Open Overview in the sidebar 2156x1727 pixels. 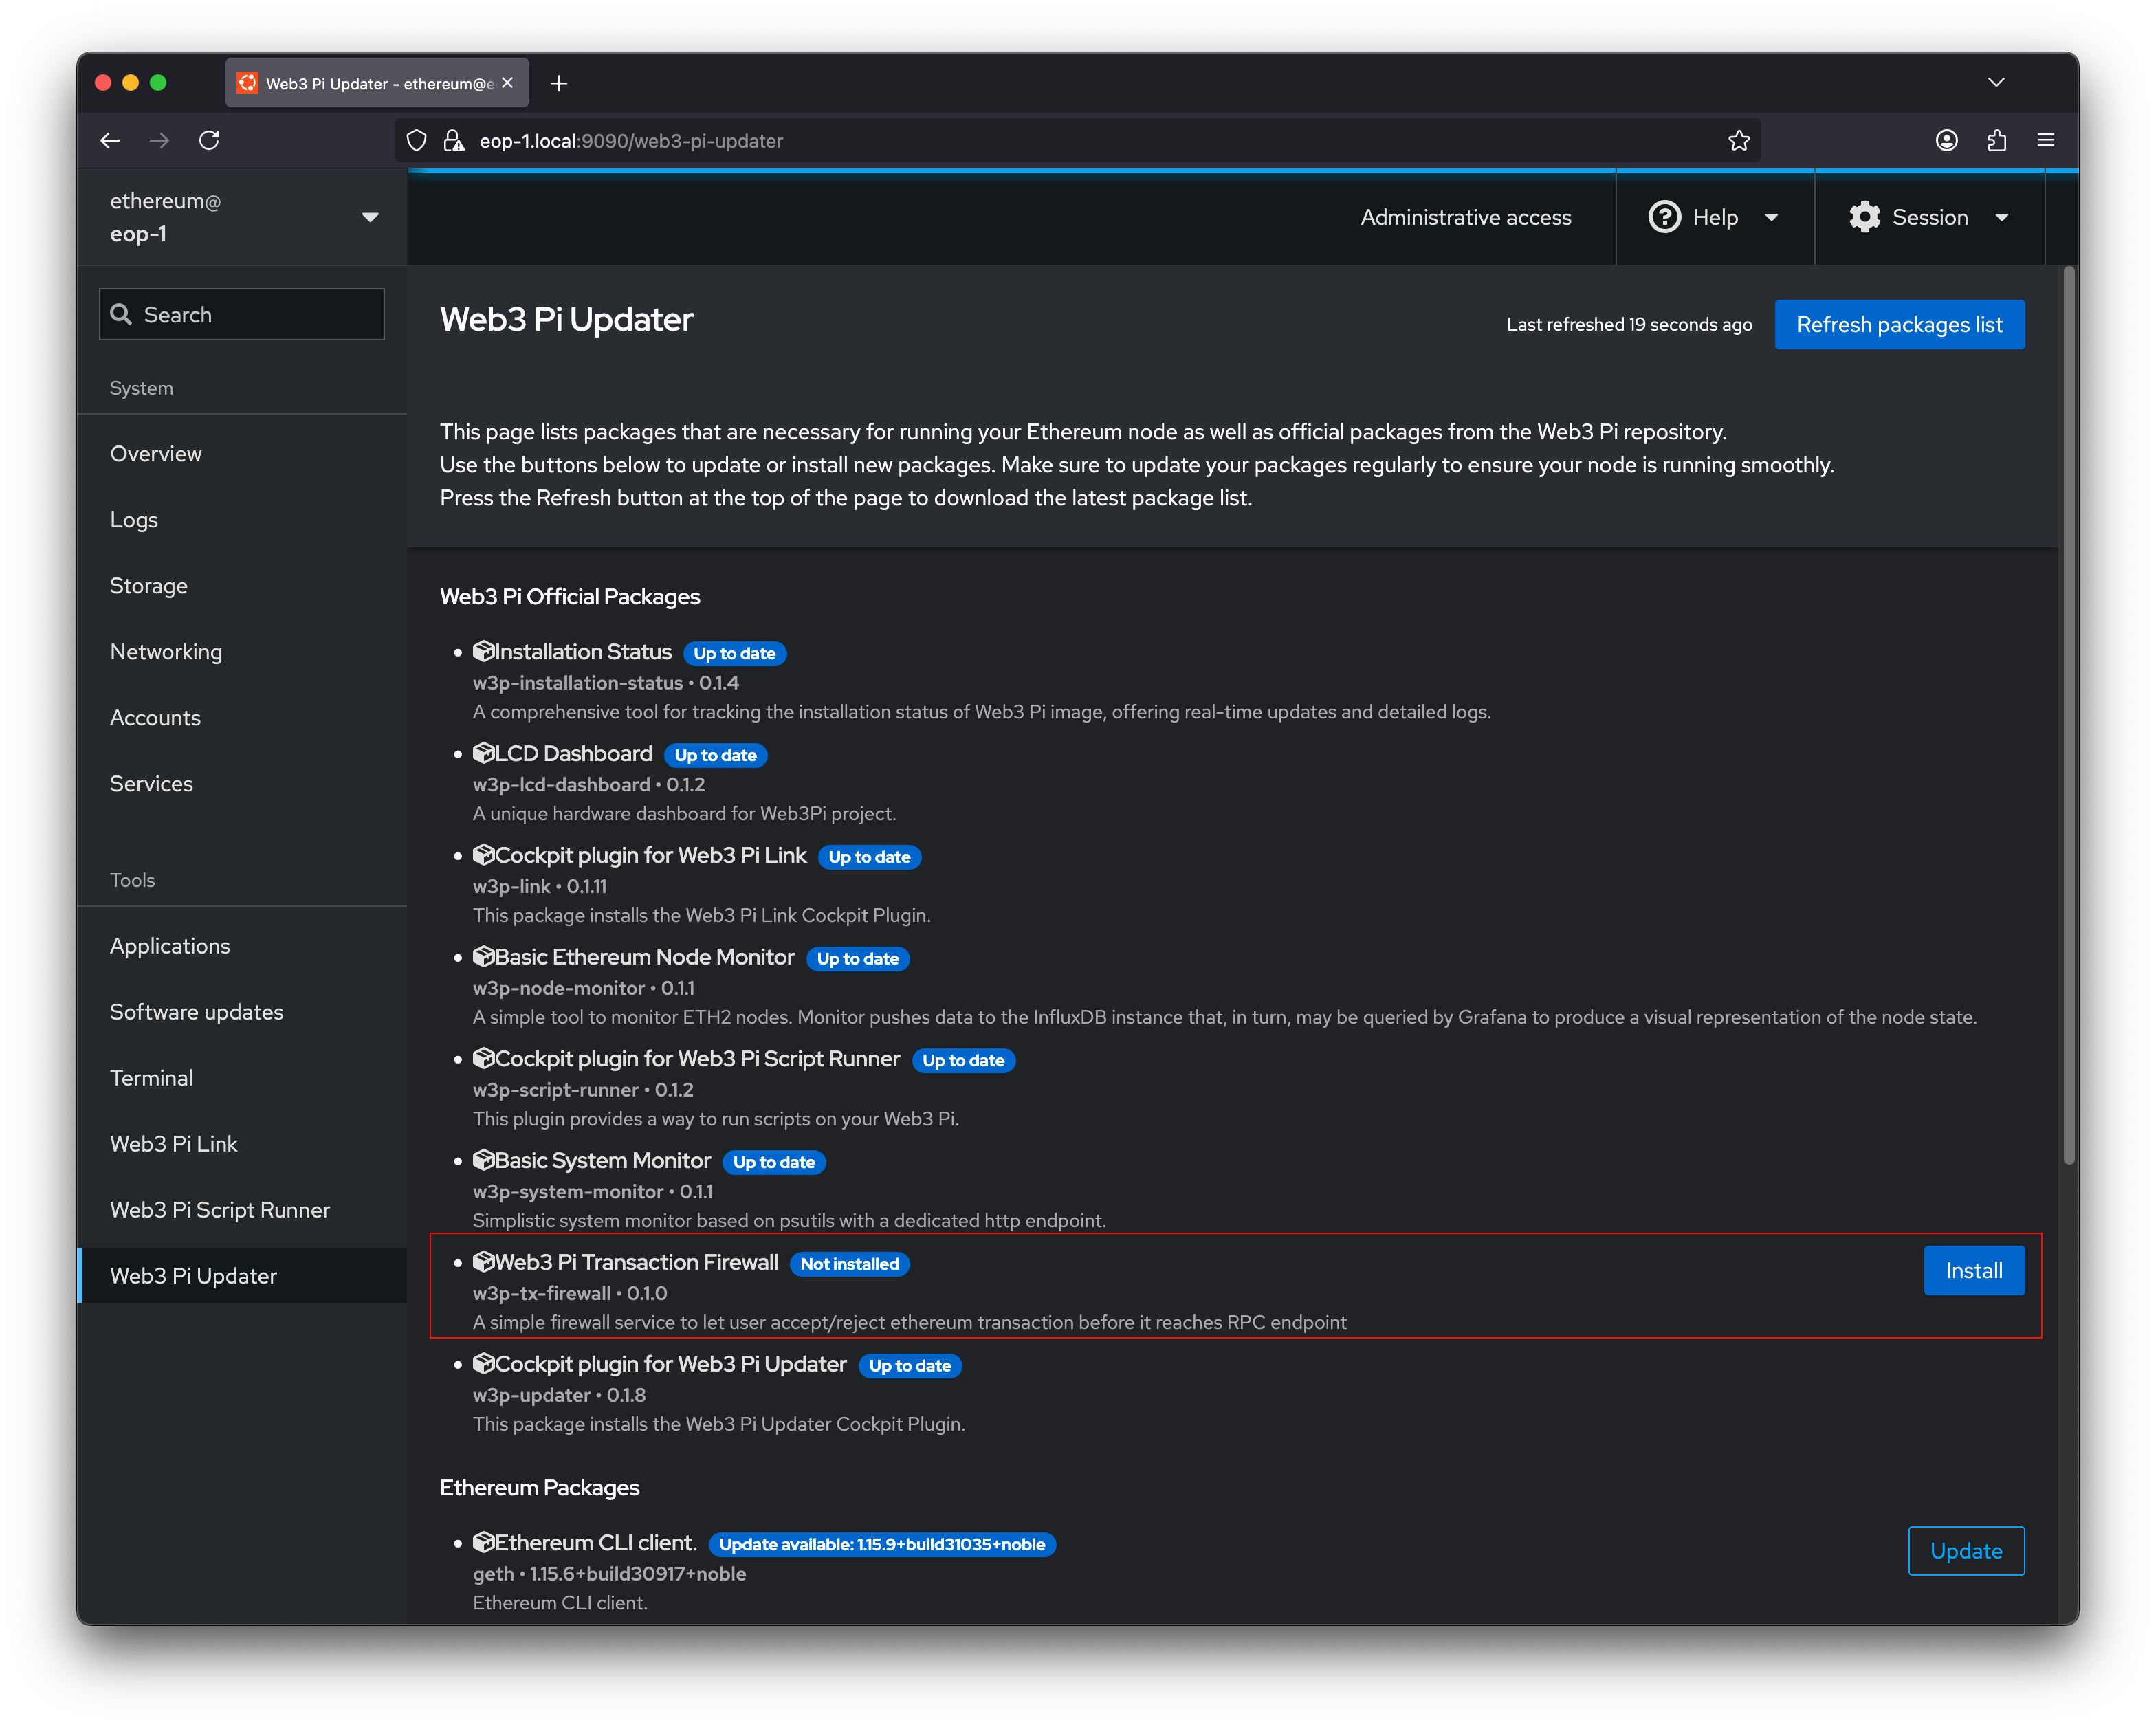242,454
